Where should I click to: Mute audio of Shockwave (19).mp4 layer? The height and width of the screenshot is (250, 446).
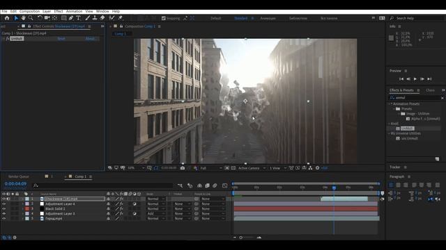tap(8, 199)
